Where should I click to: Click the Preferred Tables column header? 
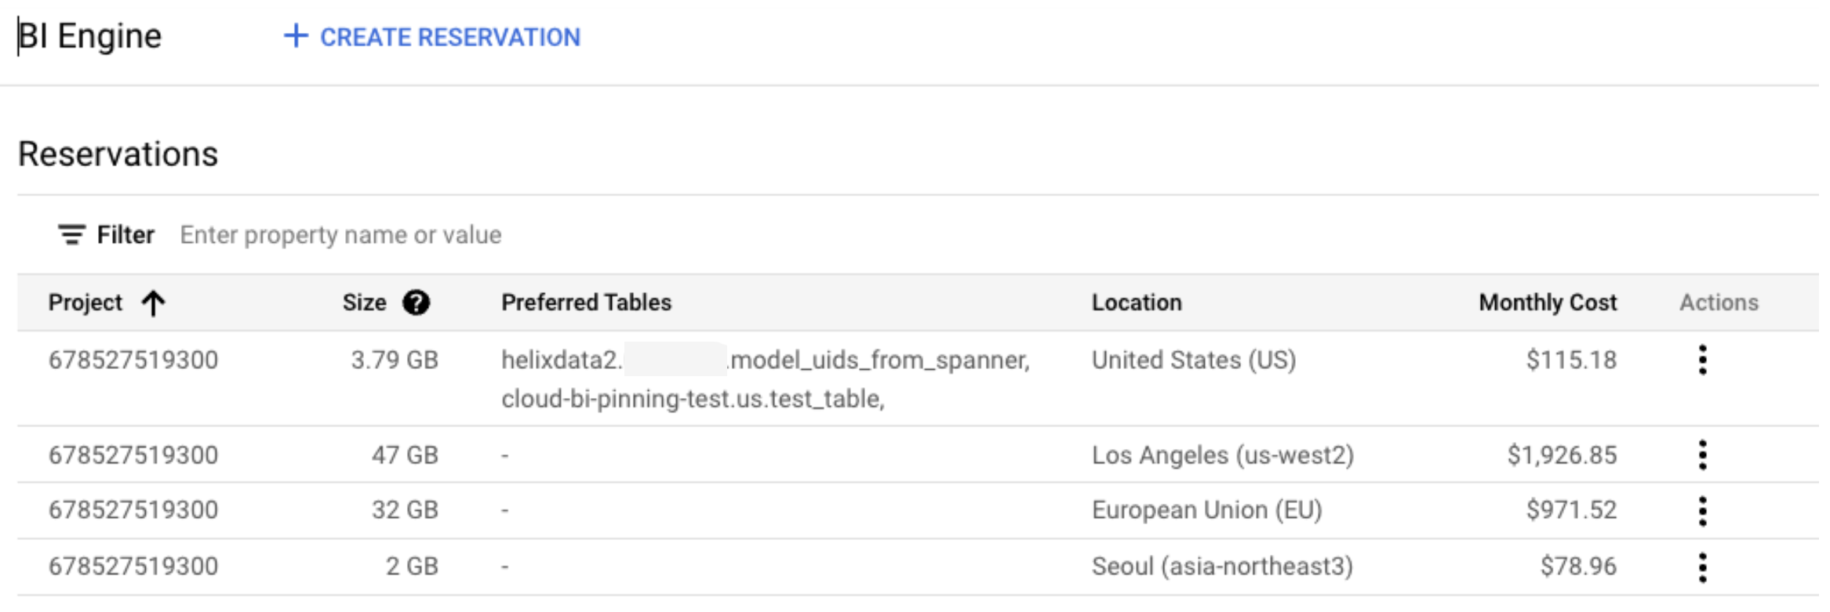click(x=586, y=302)
